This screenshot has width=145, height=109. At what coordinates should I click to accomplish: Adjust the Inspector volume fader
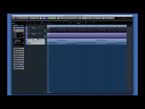20,34
